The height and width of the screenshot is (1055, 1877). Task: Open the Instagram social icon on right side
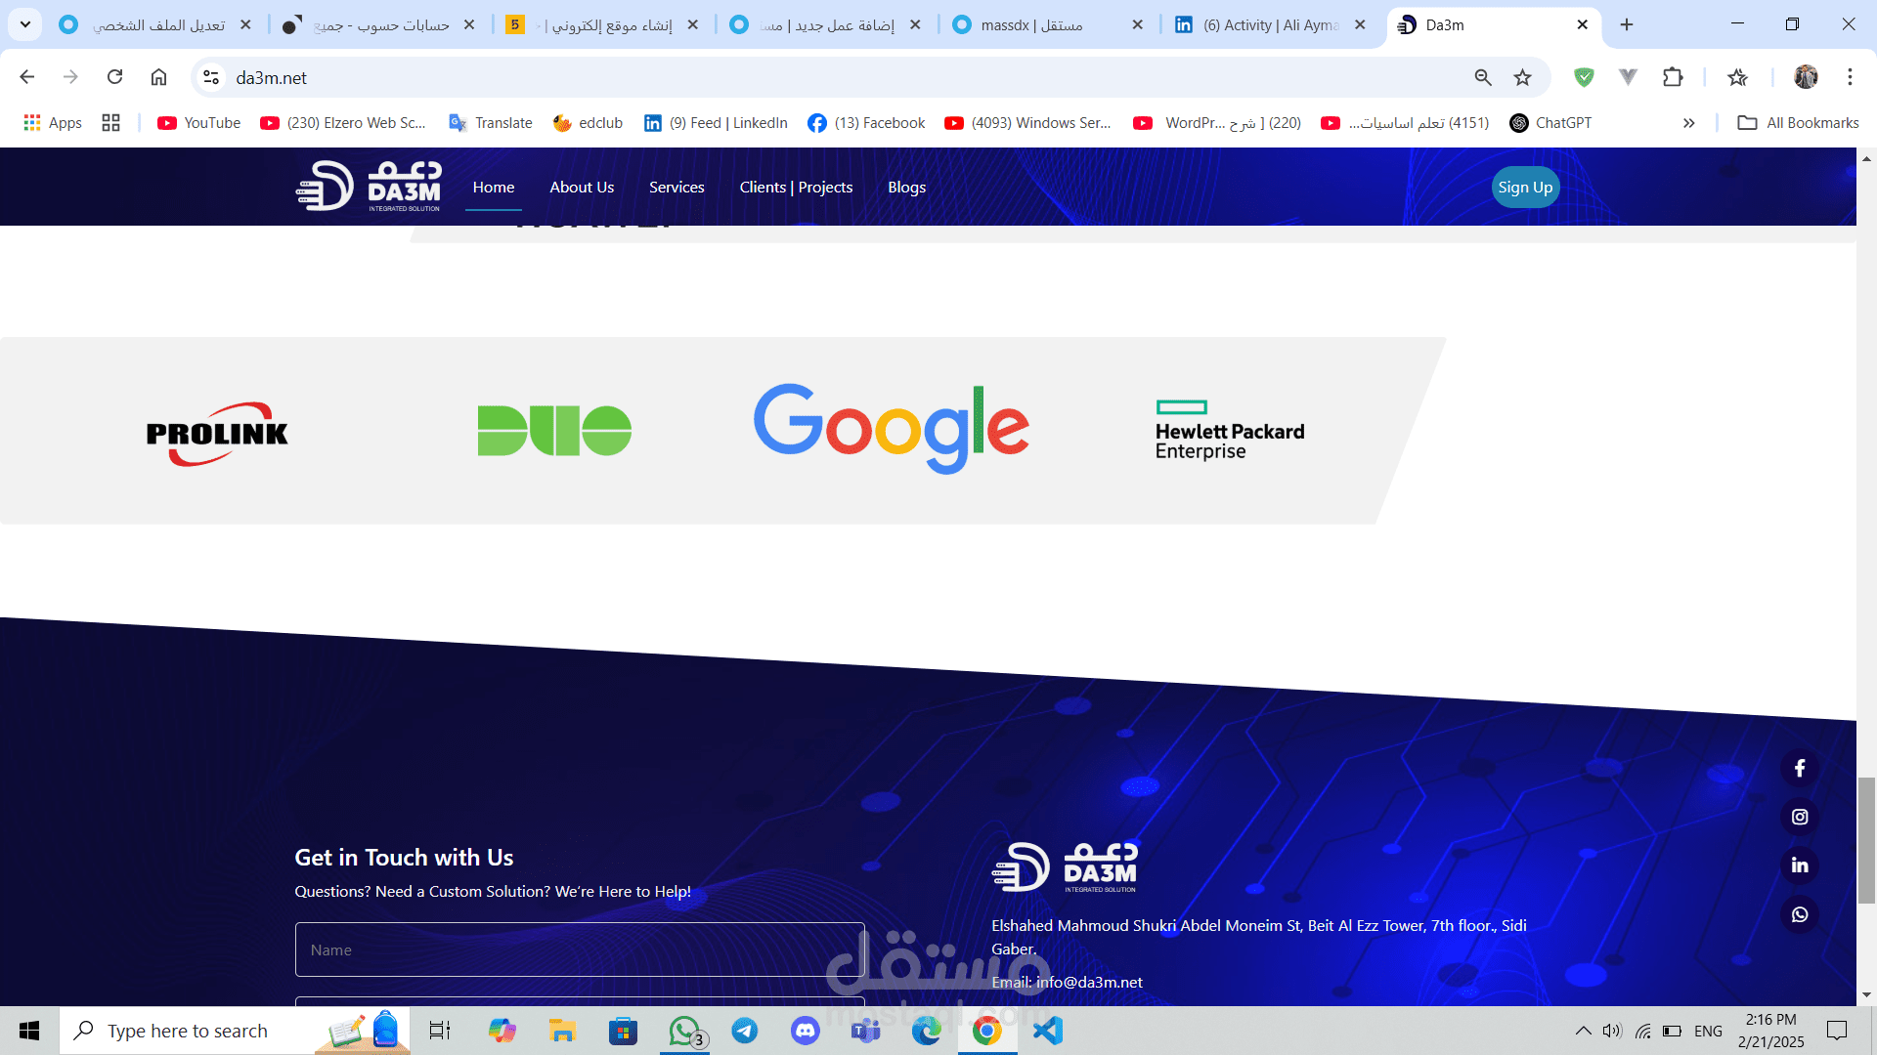point(1799,817)
